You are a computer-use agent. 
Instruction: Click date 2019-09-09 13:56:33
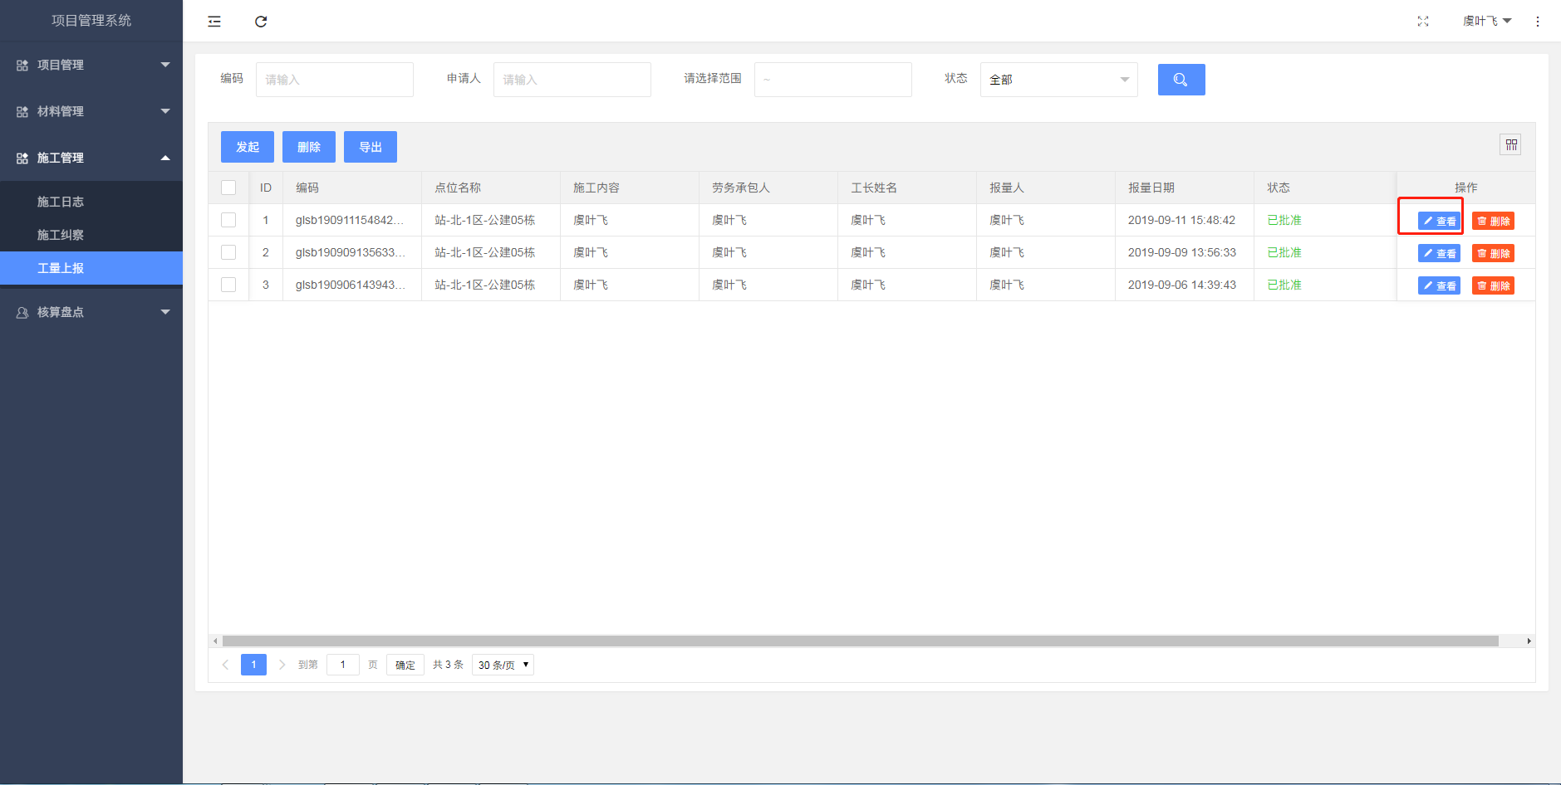(x=1181, y=252)
